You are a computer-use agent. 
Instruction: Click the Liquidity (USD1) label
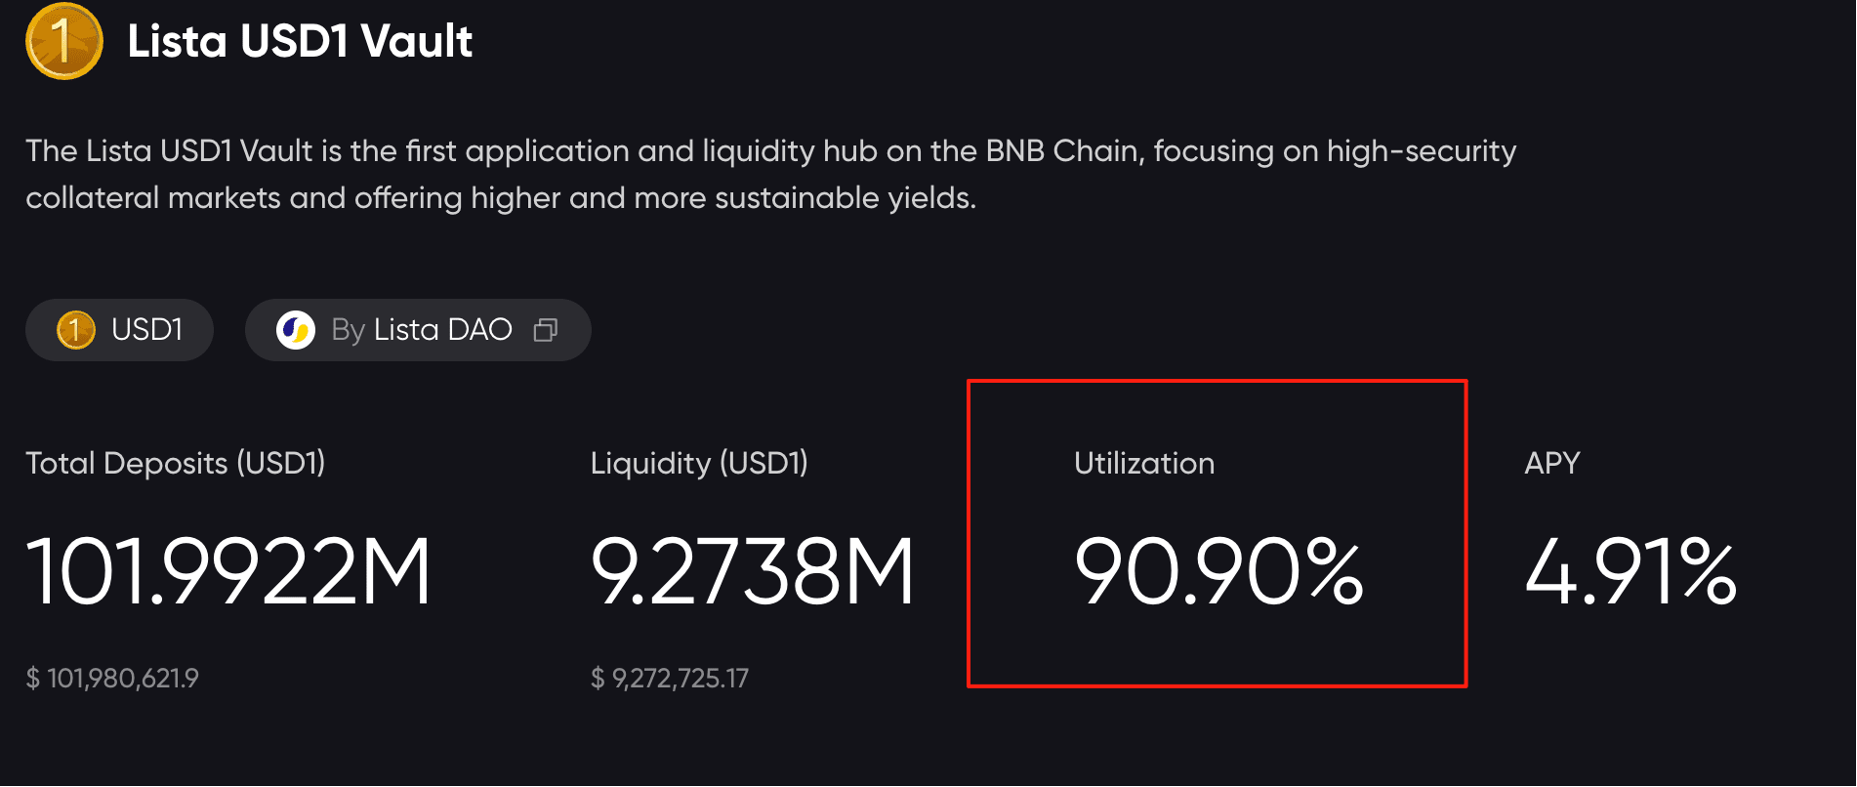point(699,463)
